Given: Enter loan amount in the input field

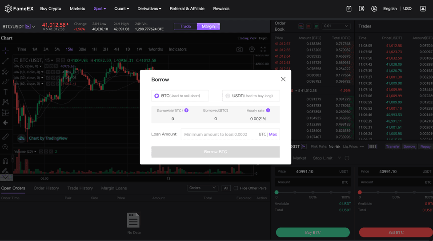Looking at the screenshot, I should pyautogui.click(x=220, y=134).
